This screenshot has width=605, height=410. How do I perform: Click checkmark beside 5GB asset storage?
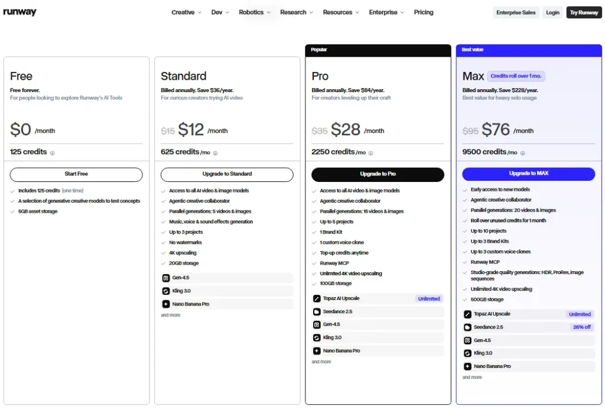pyautogui.click(x=12, y=211)
